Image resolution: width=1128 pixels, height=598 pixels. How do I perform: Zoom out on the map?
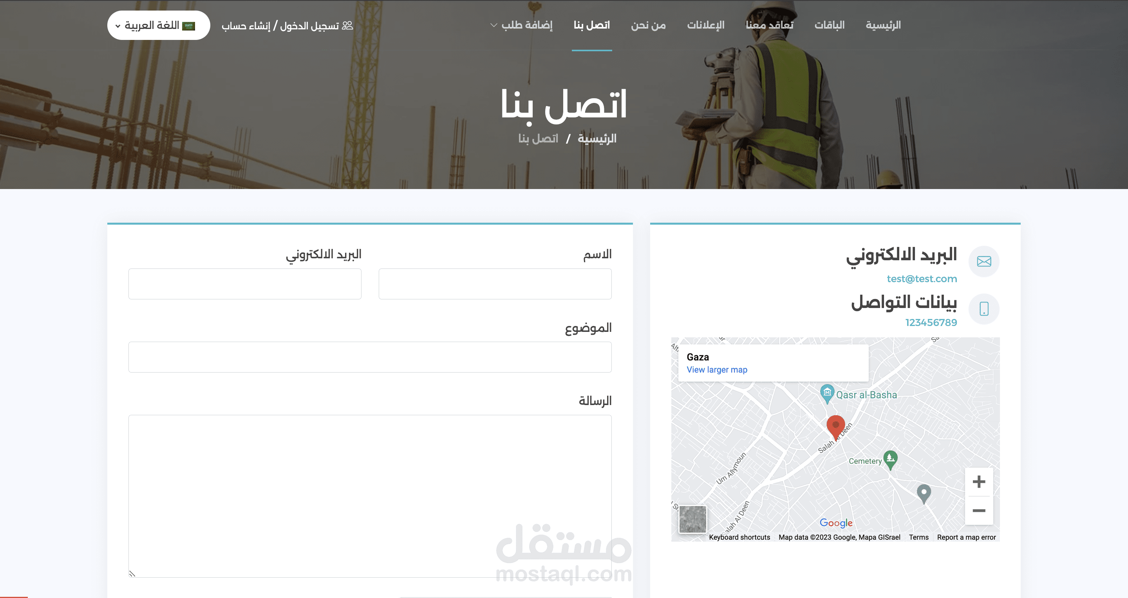point(979,510)
